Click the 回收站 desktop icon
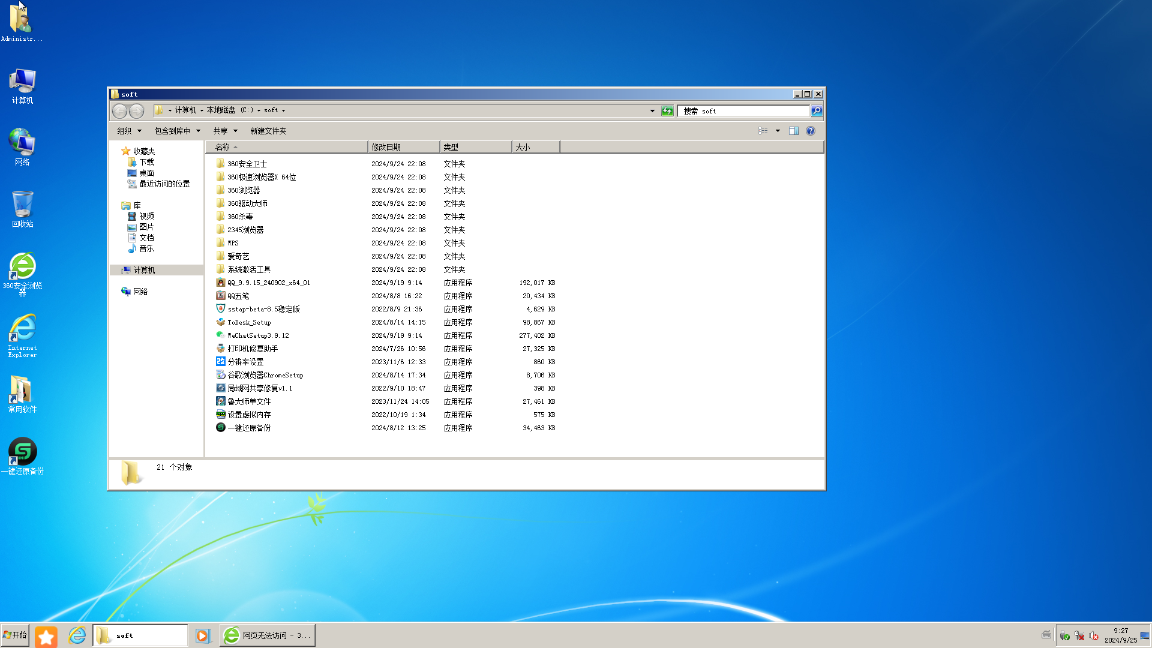The width and height of the screenshot is (1152, 648). click(23, 209)
